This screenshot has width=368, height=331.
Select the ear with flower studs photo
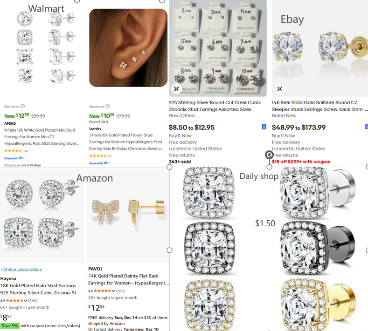(x=128, y=47)
